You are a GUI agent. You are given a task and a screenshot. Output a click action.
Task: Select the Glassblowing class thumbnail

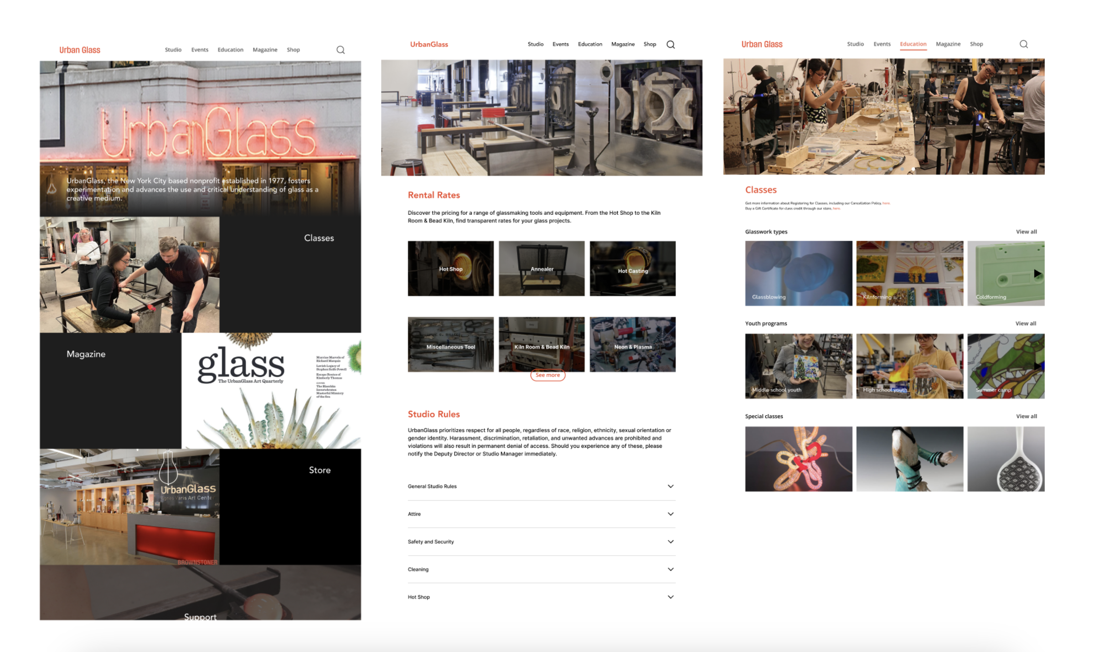click(798, 273)
